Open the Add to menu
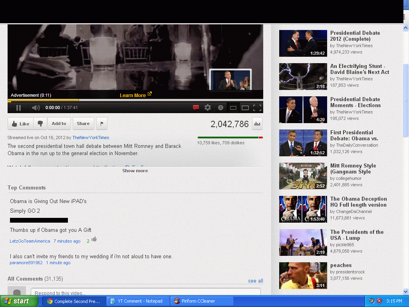 [59, 124]
